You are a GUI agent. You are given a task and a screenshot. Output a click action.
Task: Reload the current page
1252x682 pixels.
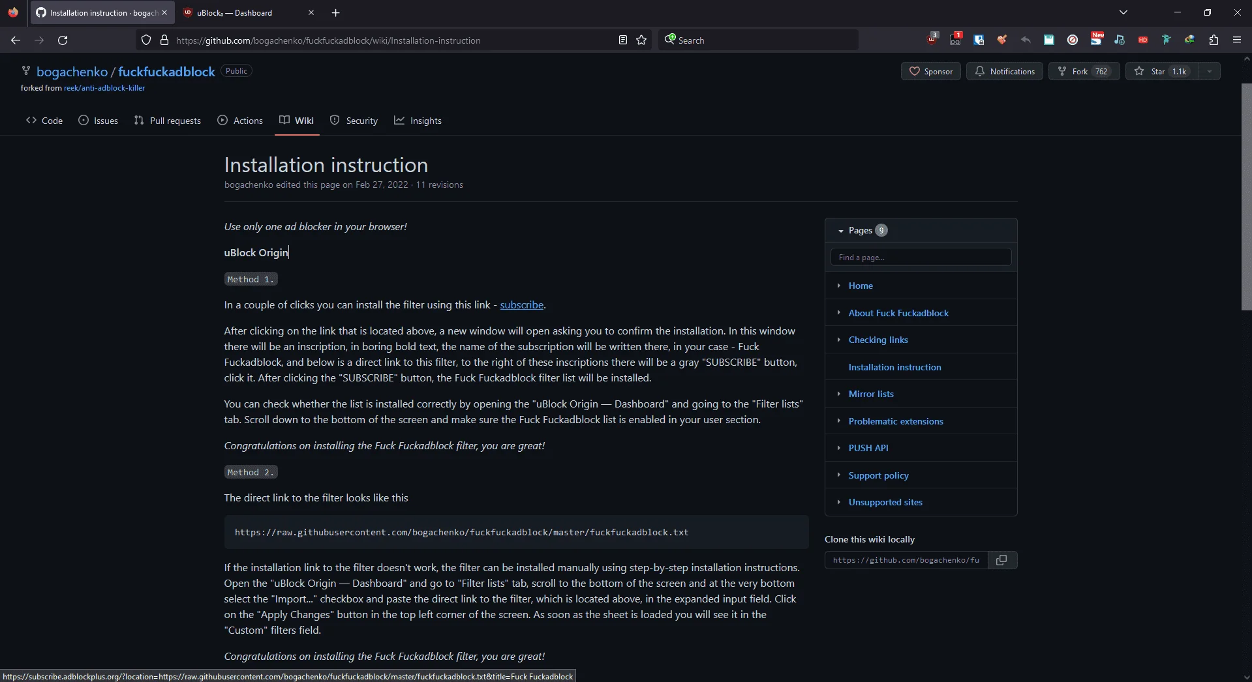tap(63, 40)
